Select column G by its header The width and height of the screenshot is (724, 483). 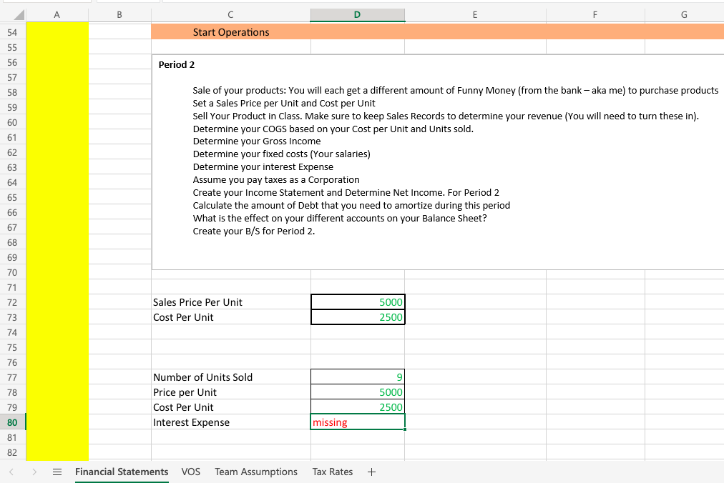[683, 14]
